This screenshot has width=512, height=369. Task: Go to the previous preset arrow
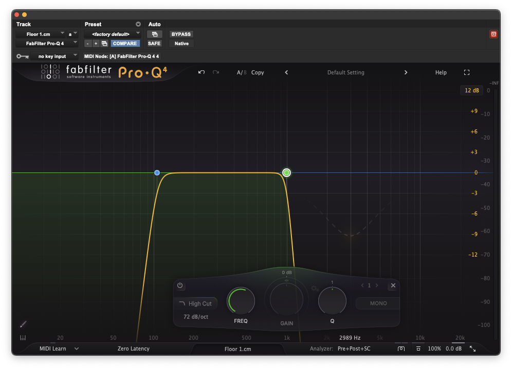(x=286, y=72)
